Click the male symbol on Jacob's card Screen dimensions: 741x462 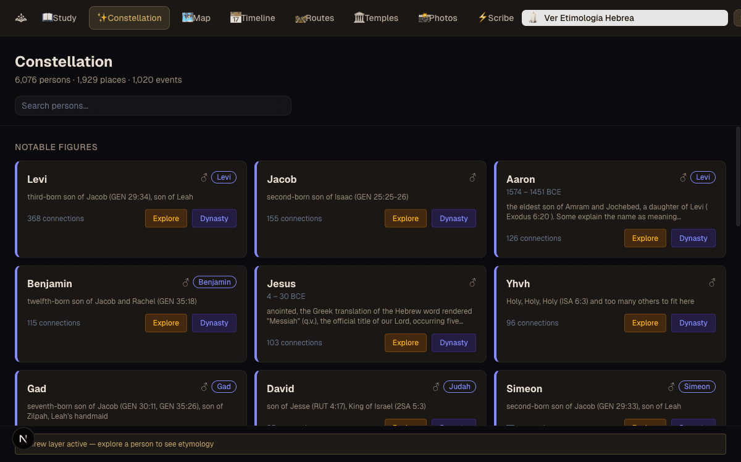(x=473, y=178)
